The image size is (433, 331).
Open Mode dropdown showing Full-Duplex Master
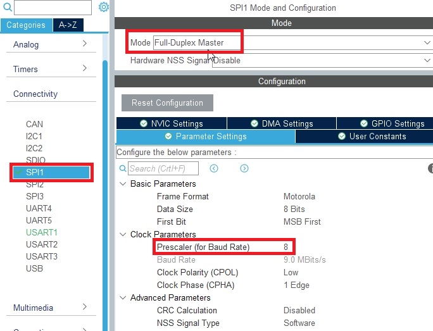293,43
